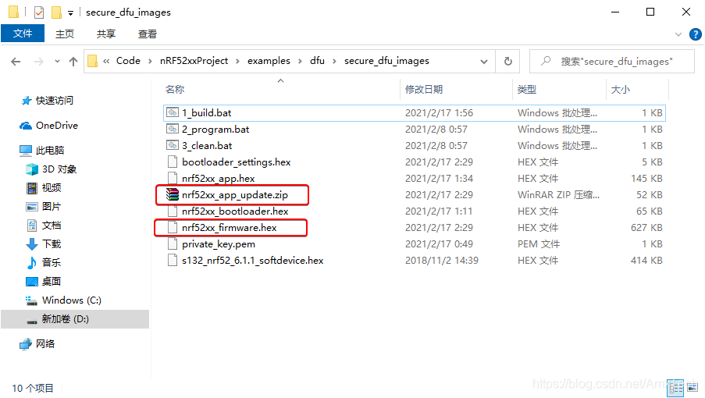This screenshot has width=705, height=398.
Task: Open Customize Quick Access Toolbar dropdown
Action: point(70,13)
